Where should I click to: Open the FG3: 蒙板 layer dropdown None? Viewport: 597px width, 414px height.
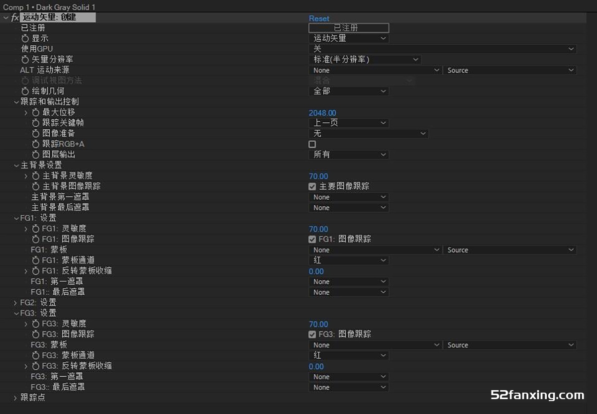[375, 345]
